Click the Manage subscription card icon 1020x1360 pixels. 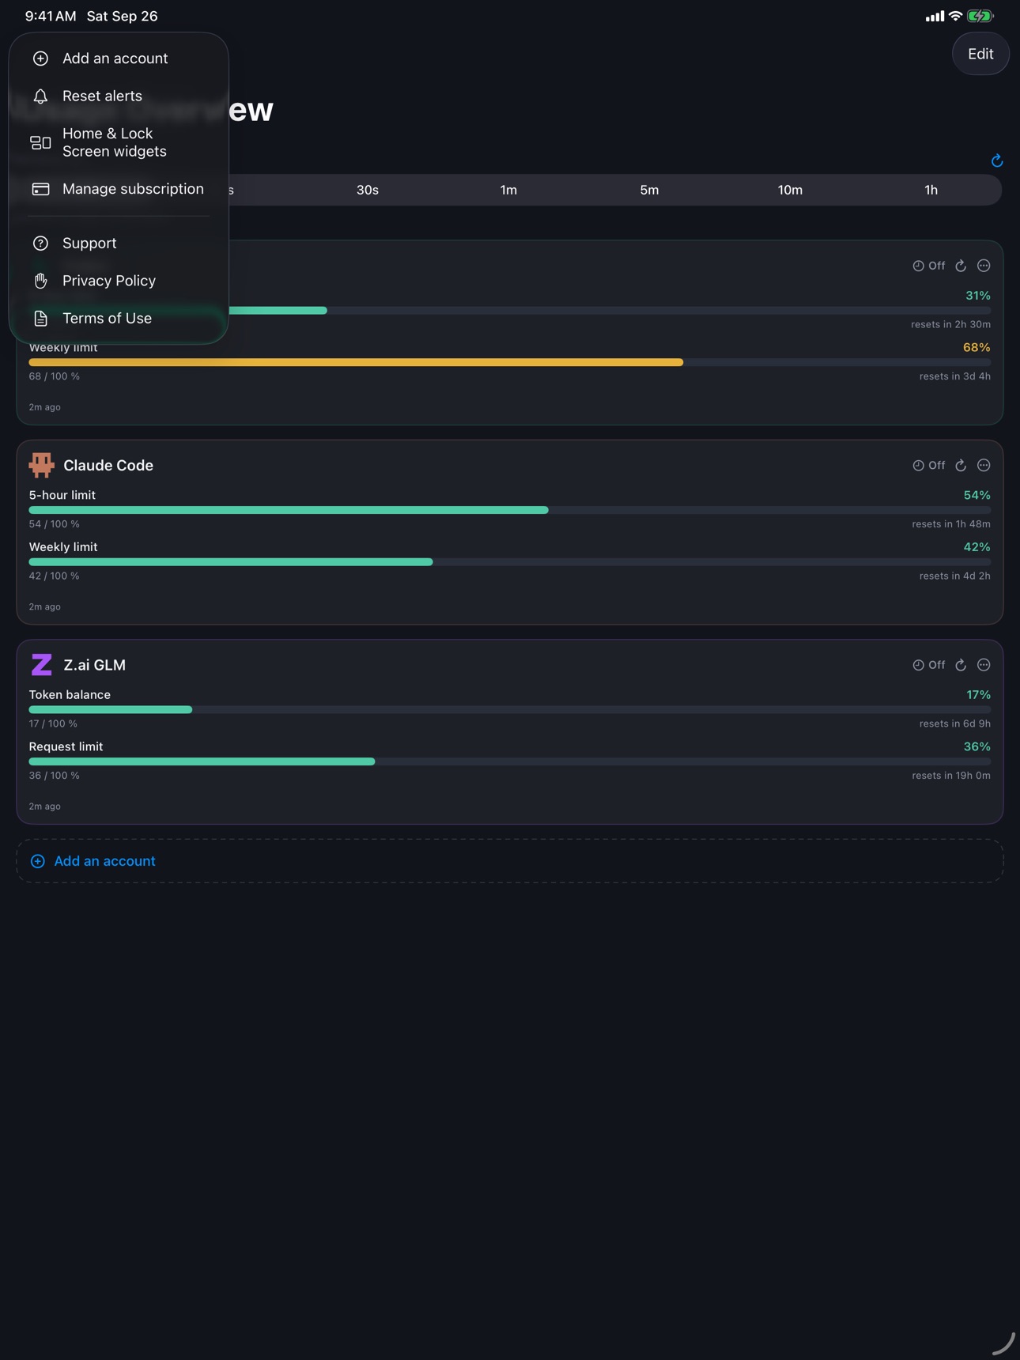(40, 189)
